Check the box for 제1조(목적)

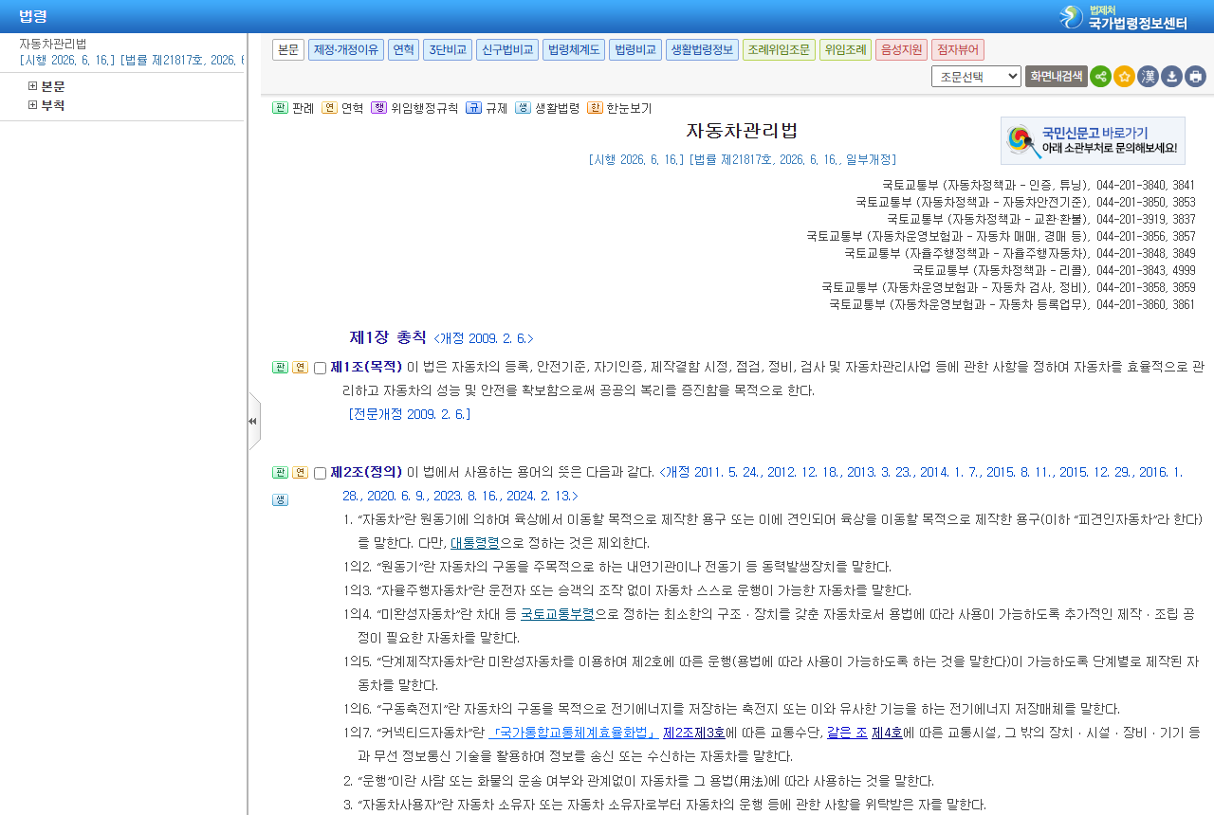pos(320,368)
